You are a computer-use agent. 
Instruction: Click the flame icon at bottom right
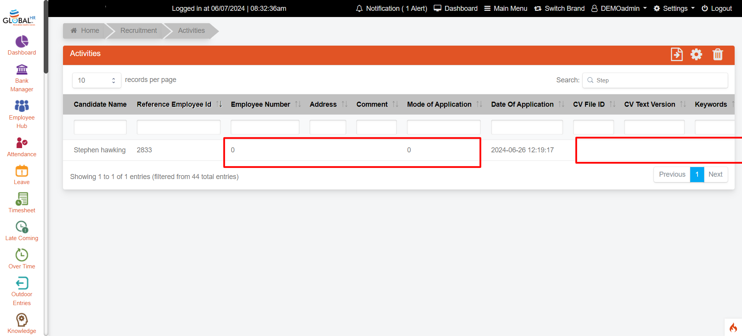(733, 328)
